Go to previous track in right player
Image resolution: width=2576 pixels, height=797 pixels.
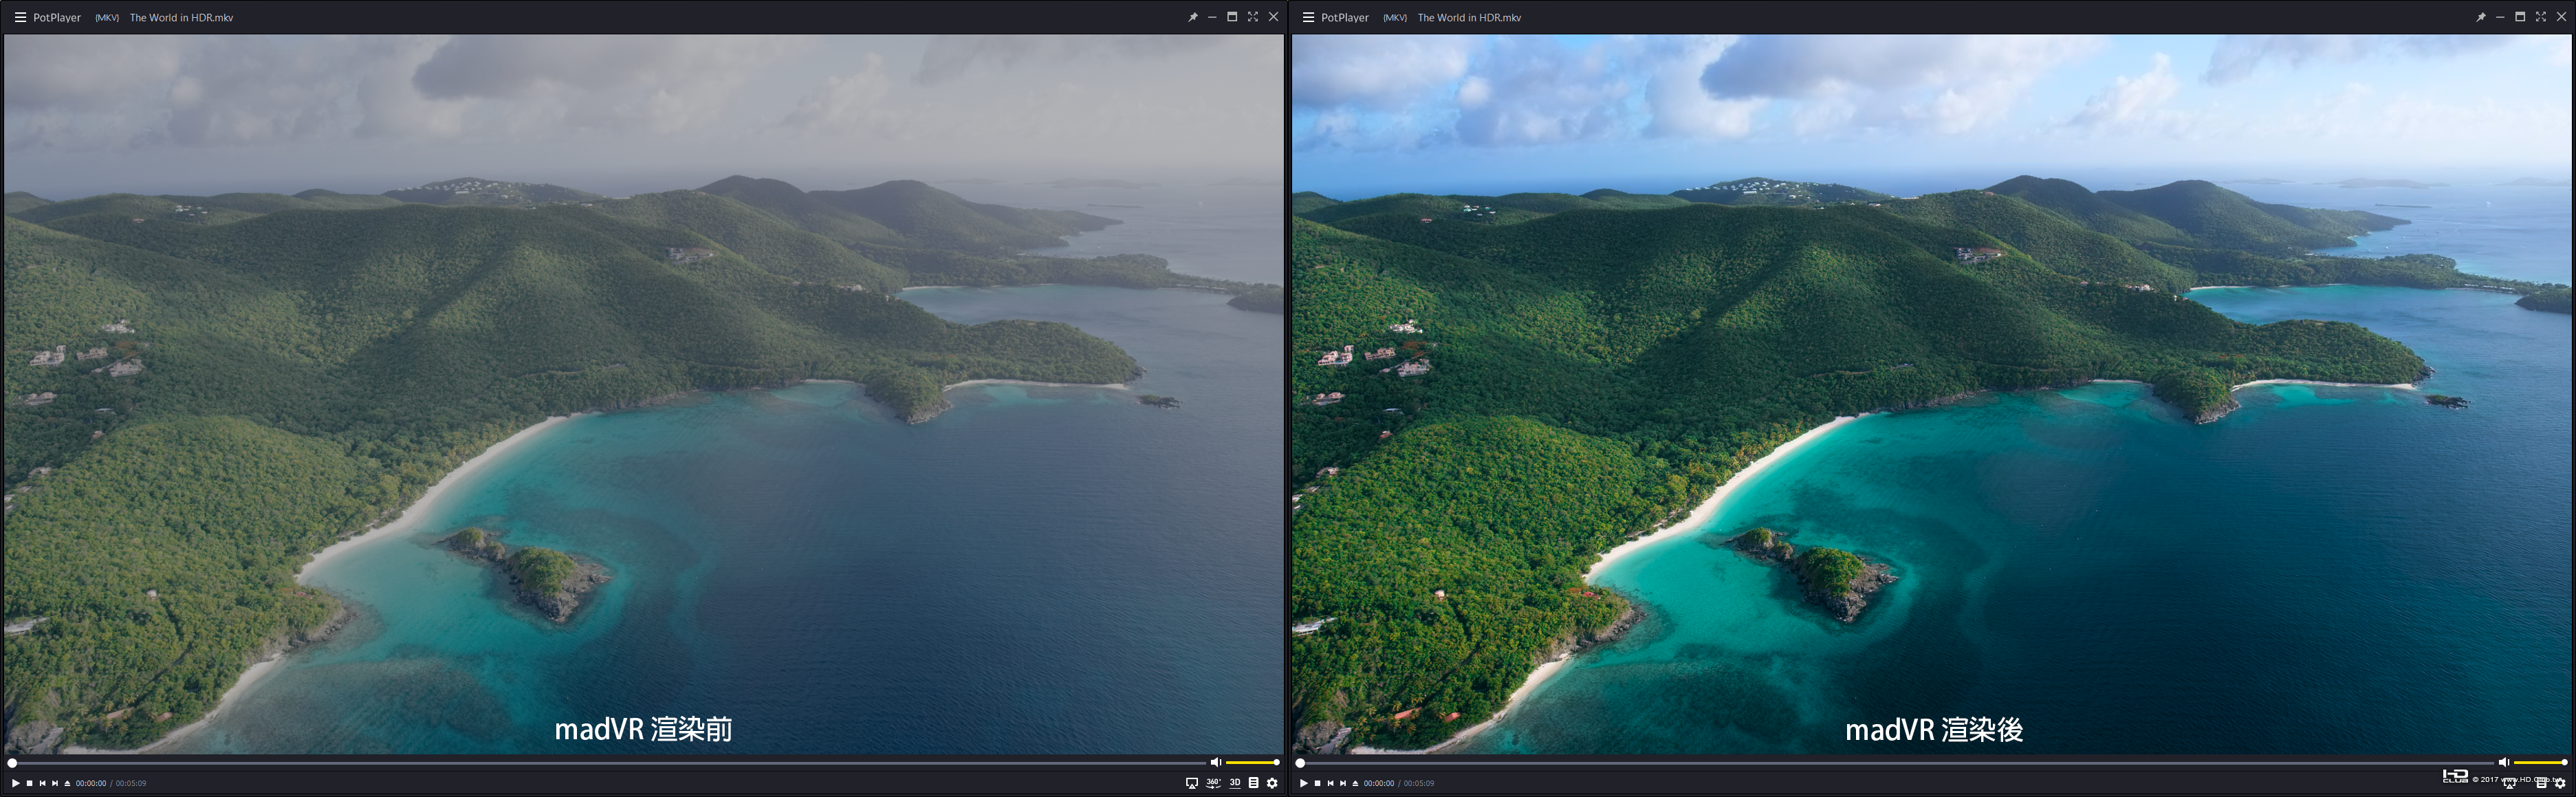click(1330, 783)
